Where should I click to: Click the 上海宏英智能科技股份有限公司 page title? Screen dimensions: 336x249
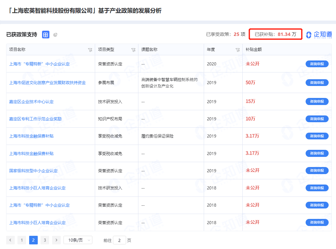coord(85,10)
